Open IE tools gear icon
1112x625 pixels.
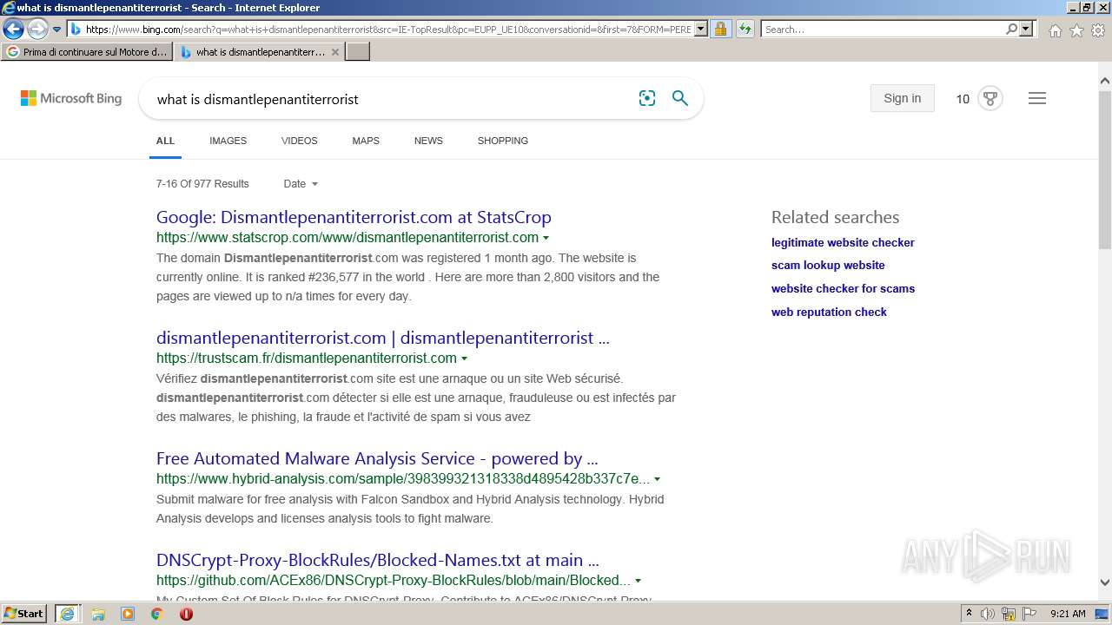[x=1098, y=30]
